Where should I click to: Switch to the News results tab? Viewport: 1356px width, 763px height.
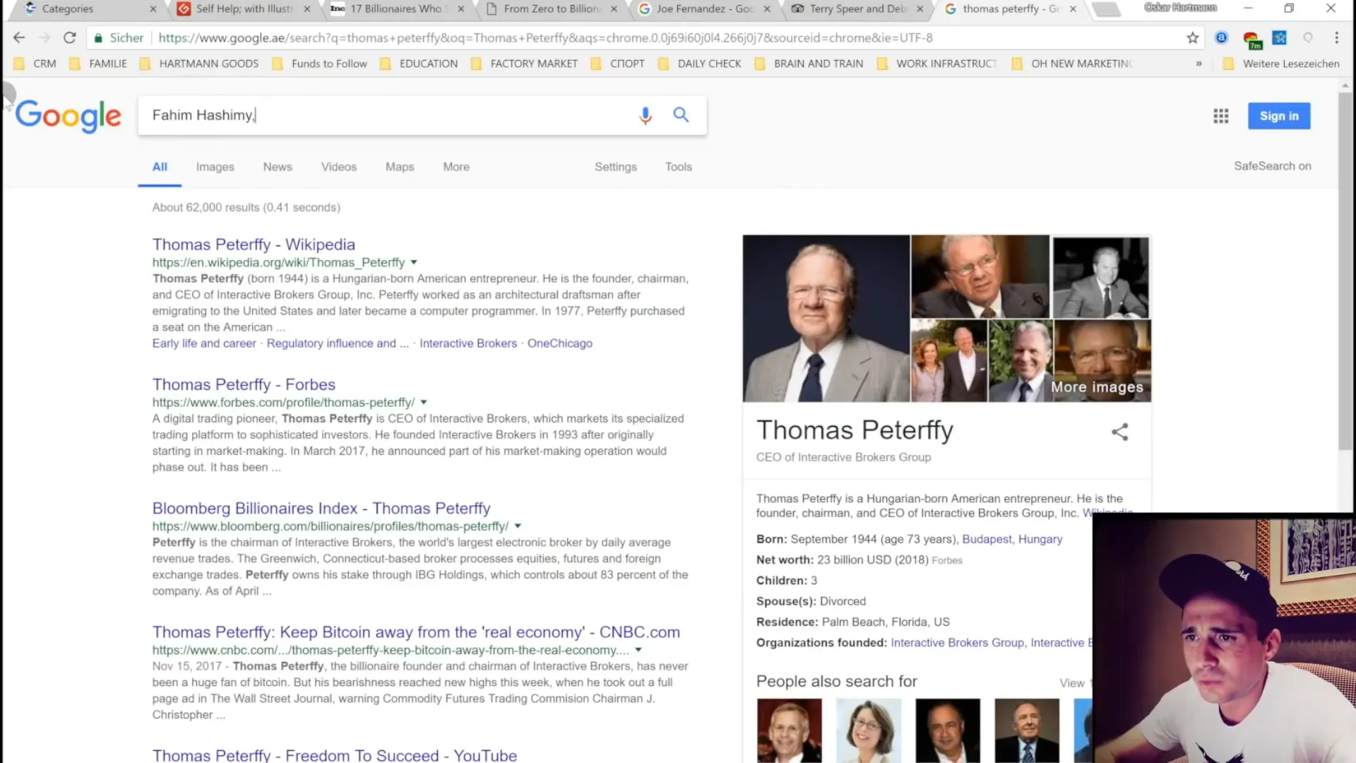(278, 167)
